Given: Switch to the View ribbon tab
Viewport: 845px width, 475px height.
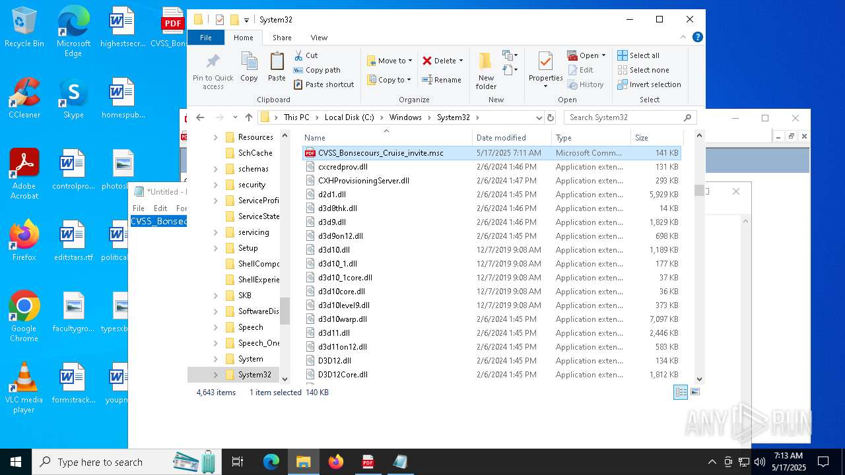Looking at the screenshot, I should click(319, 38).
